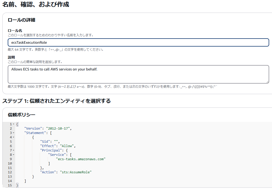The width and height of the screenshot is (272, 189).
Task: Click the ロール名 field label
Action: pyautogui.click(x=15, y=31)
